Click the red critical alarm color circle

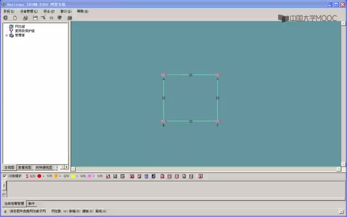[40, 176]
